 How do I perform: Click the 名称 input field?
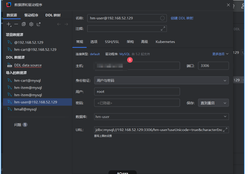(127, 18)
